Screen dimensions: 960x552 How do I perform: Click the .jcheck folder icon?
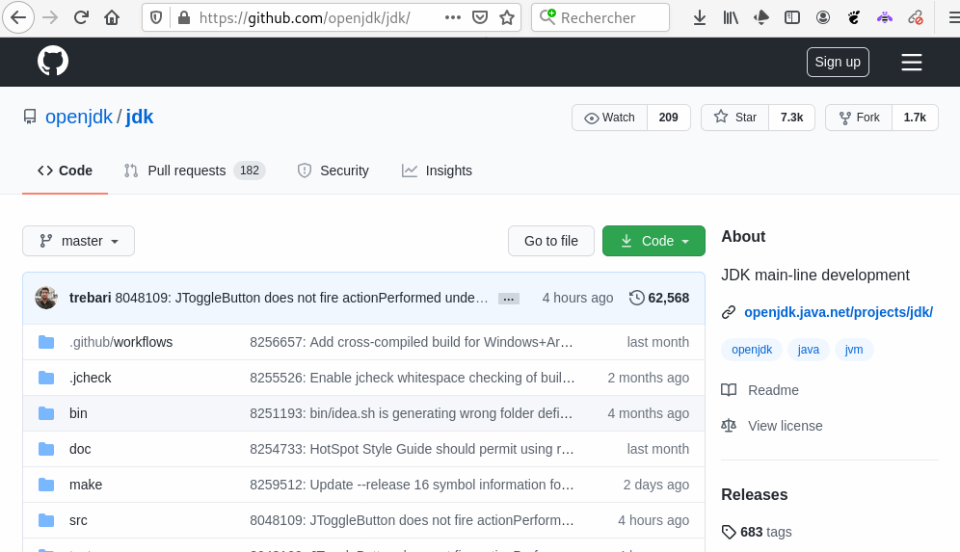click(46, 378)
